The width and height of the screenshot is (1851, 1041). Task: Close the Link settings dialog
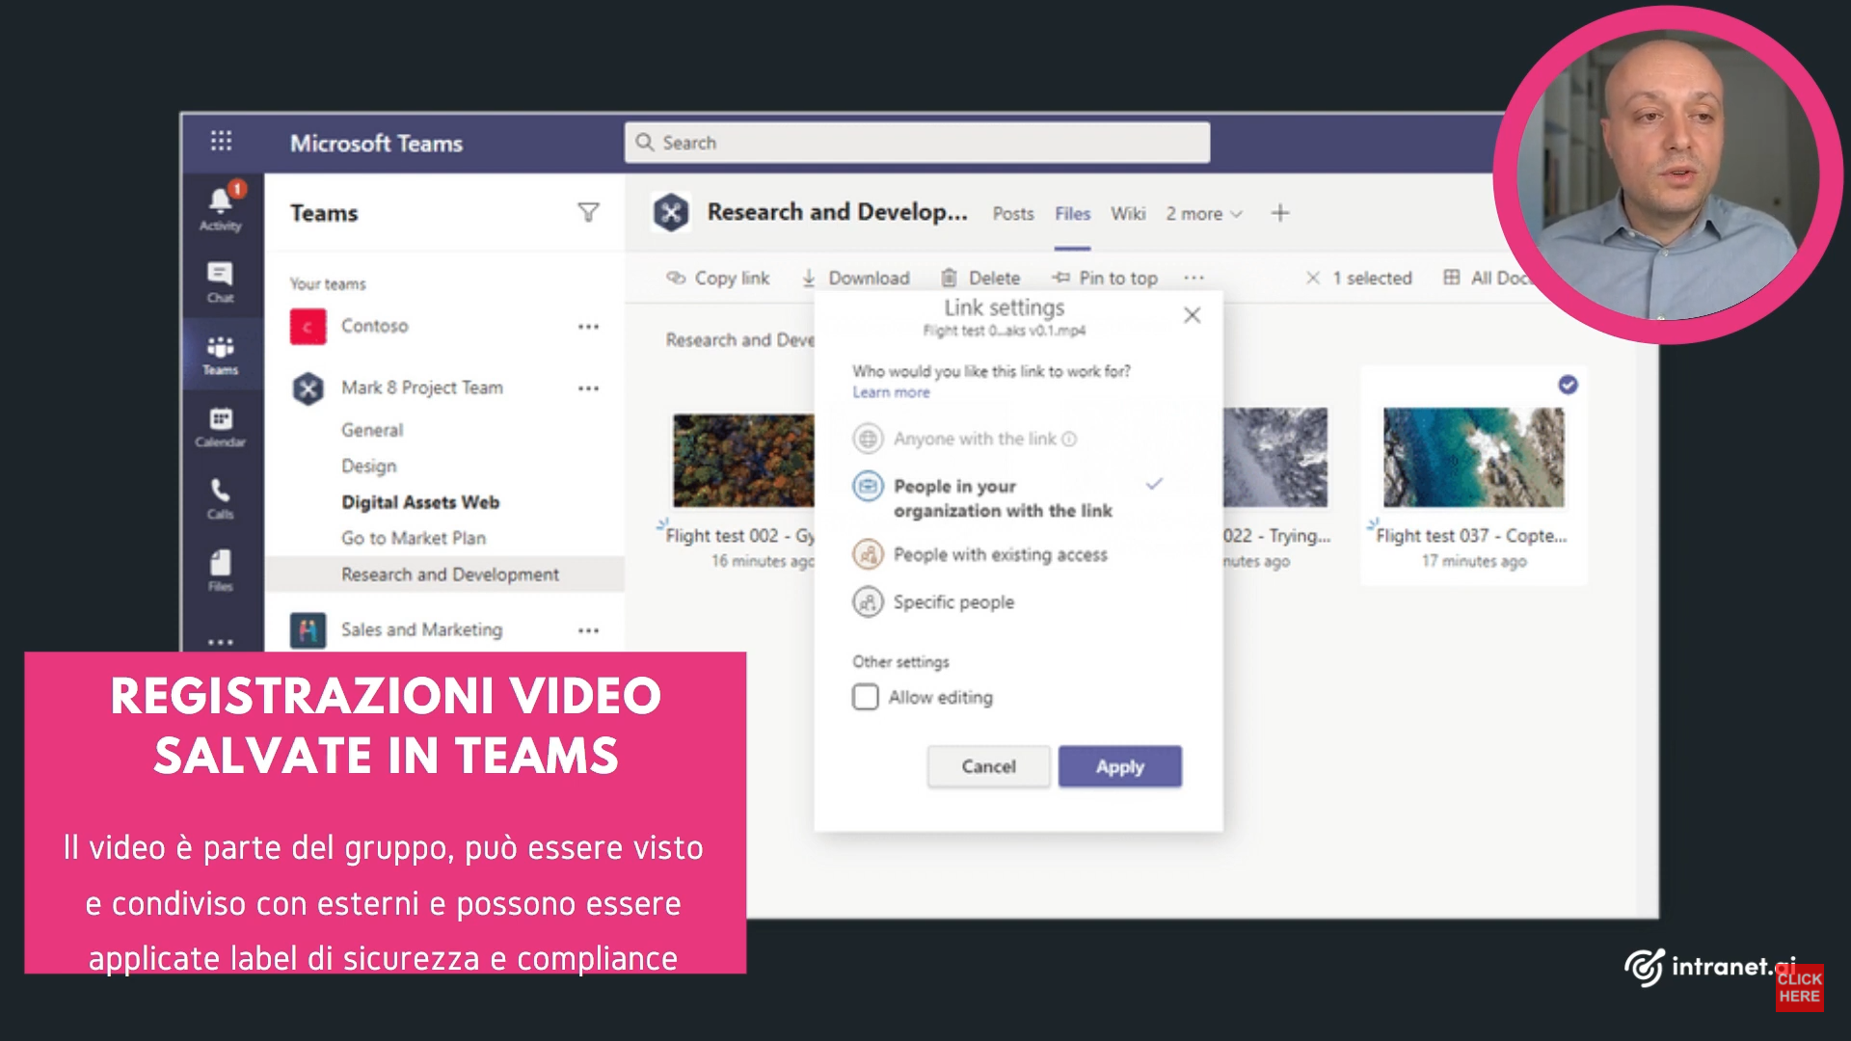click(x=1193, y=315)
